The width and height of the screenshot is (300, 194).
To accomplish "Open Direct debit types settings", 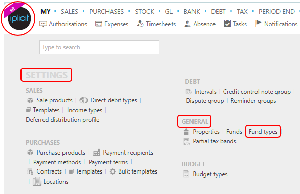I will [114, 100].
